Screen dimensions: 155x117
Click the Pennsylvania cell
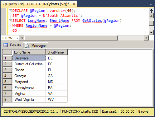click(x=29, y=88)
